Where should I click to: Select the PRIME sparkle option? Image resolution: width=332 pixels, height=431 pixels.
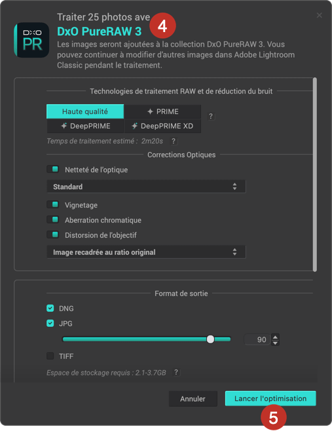[x=162, y=111]
